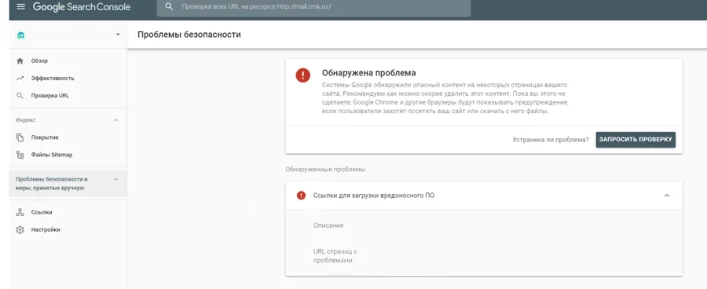Click the Файлы Sitemap icon
This screenshot has width=707, height=289.
click(20, 155)
